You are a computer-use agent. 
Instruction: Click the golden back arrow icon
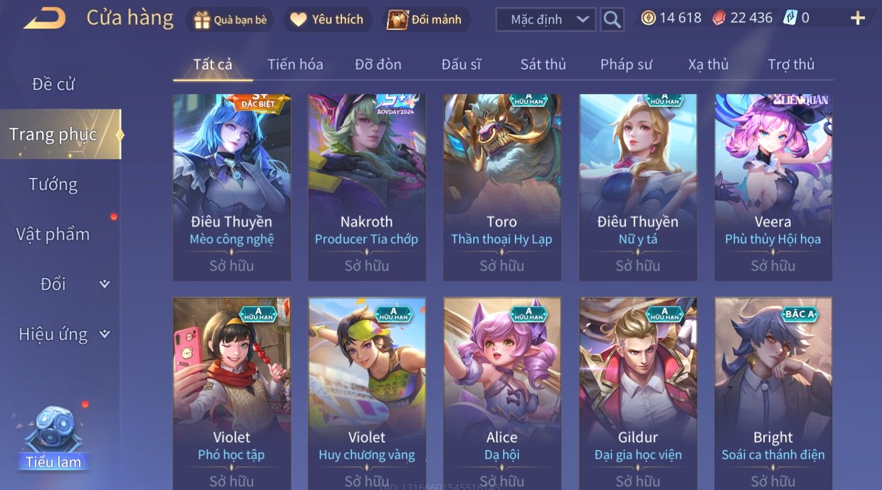45,19
